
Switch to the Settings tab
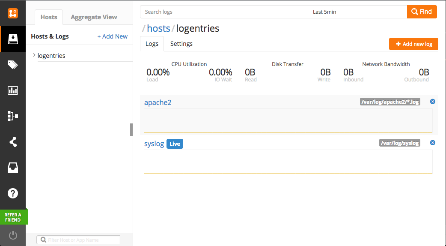tap(181, 44)
